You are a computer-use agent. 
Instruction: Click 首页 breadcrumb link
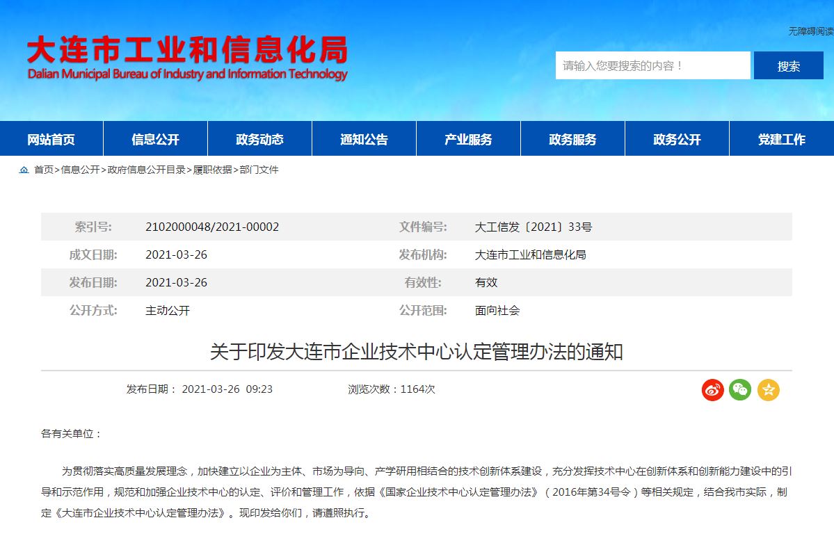pyautogui.click(x=44, y=170)
